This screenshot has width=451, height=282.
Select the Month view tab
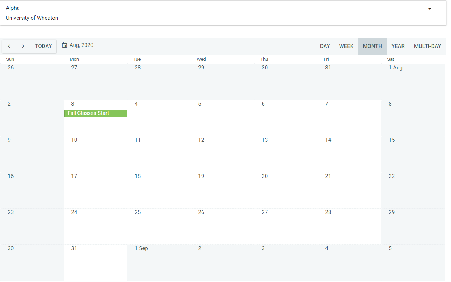372,46
